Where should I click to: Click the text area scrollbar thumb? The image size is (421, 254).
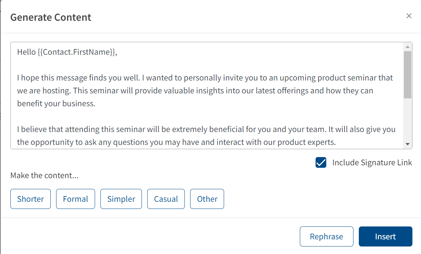[407, 75]
